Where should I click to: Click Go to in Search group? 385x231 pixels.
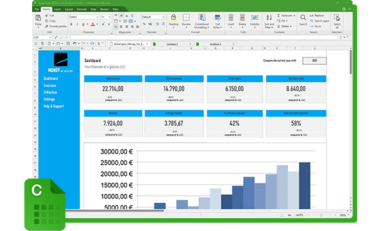click(316, 26)
